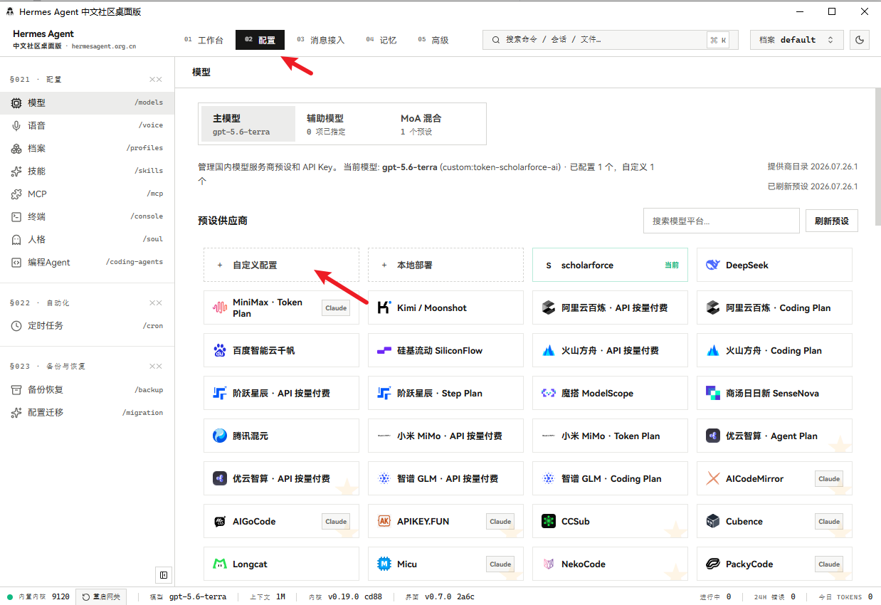The height and width of the screenshot is (605, 881).
Task: Switch to the 记忆 tab
Action: 381,40
